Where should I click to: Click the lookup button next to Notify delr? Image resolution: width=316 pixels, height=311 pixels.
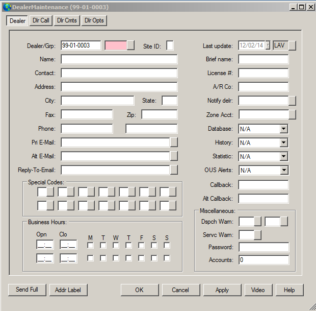[292, 101]
